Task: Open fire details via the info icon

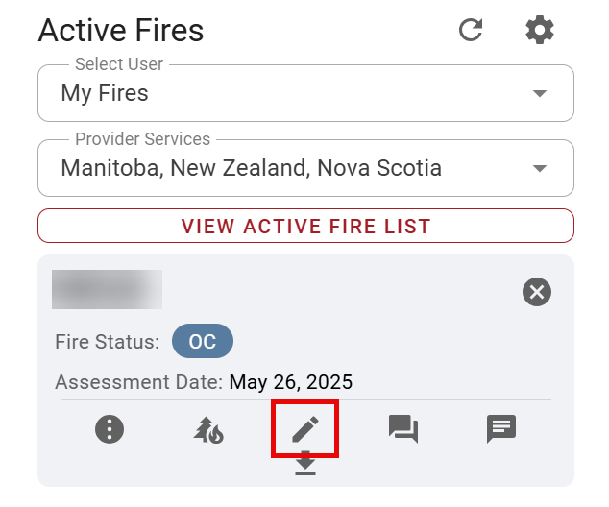Action: (110, 428)
